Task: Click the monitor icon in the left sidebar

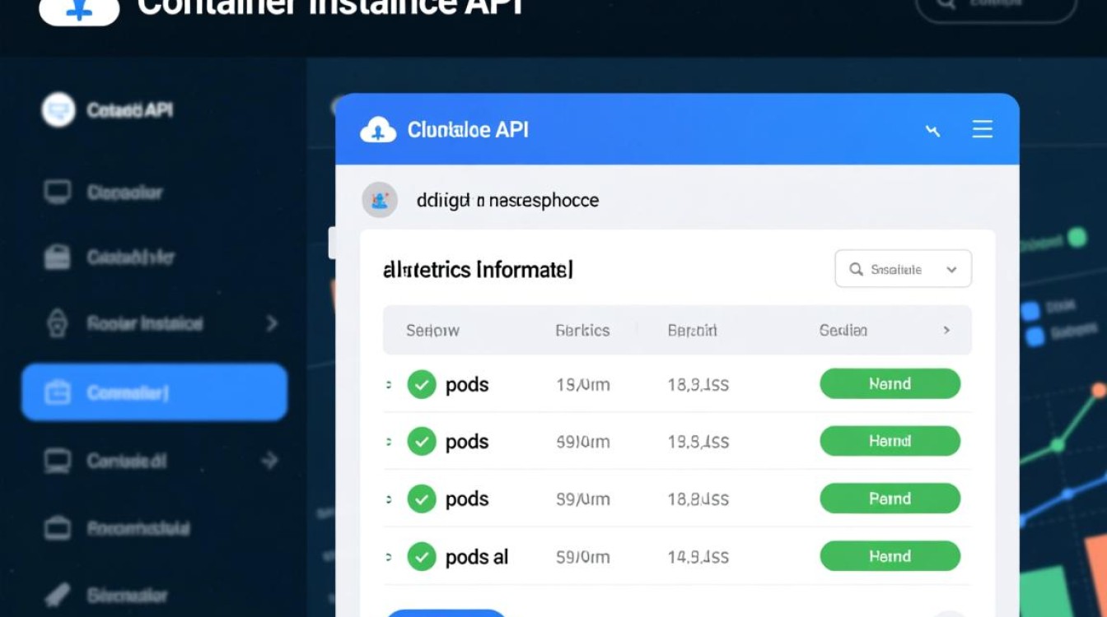Action: pyautogui.click(x=57, y=193)
